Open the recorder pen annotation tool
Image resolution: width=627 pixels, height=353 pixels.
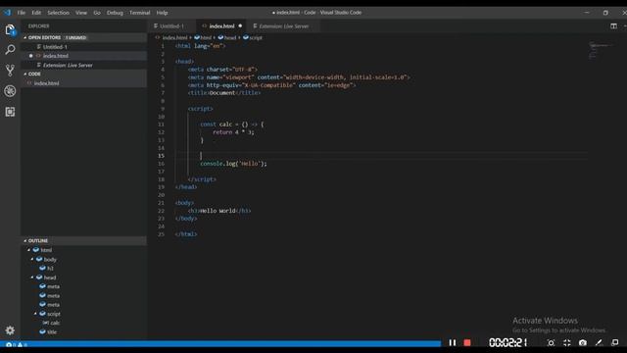599,343
